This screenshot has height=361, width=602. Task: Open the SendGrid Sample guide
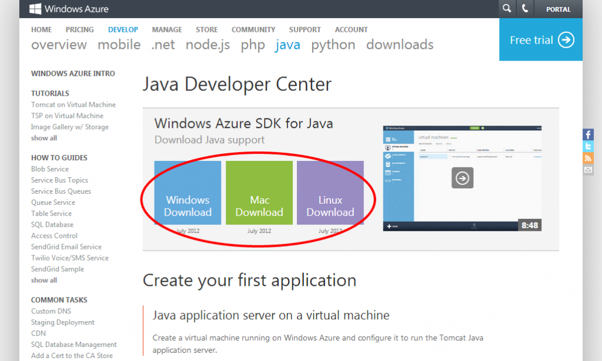tap(58, 269)
